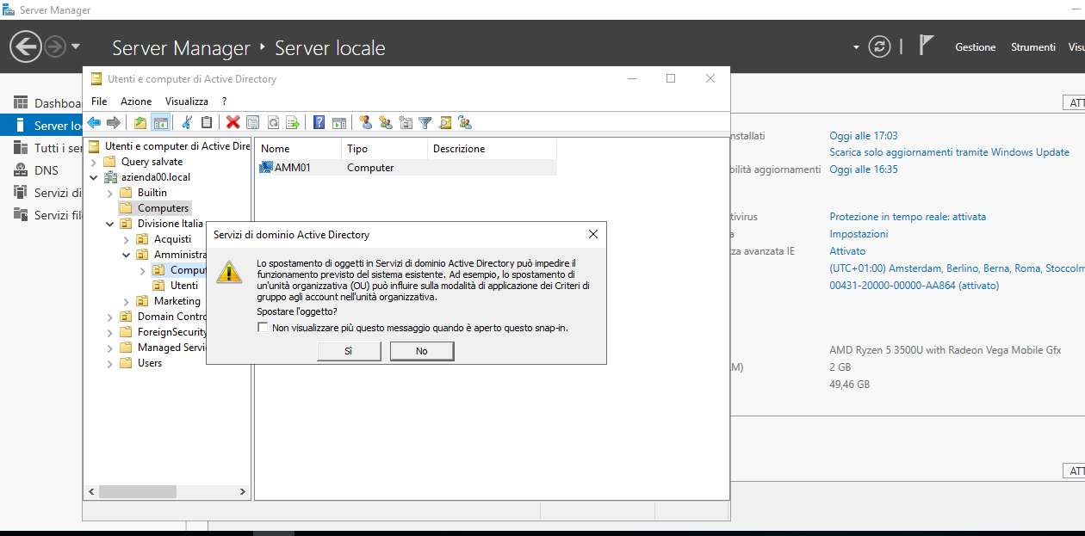The width and height of the screenshot is (1085, 536).
Task: Collapse the Divisione Italia OU
Action: (109, 224)
